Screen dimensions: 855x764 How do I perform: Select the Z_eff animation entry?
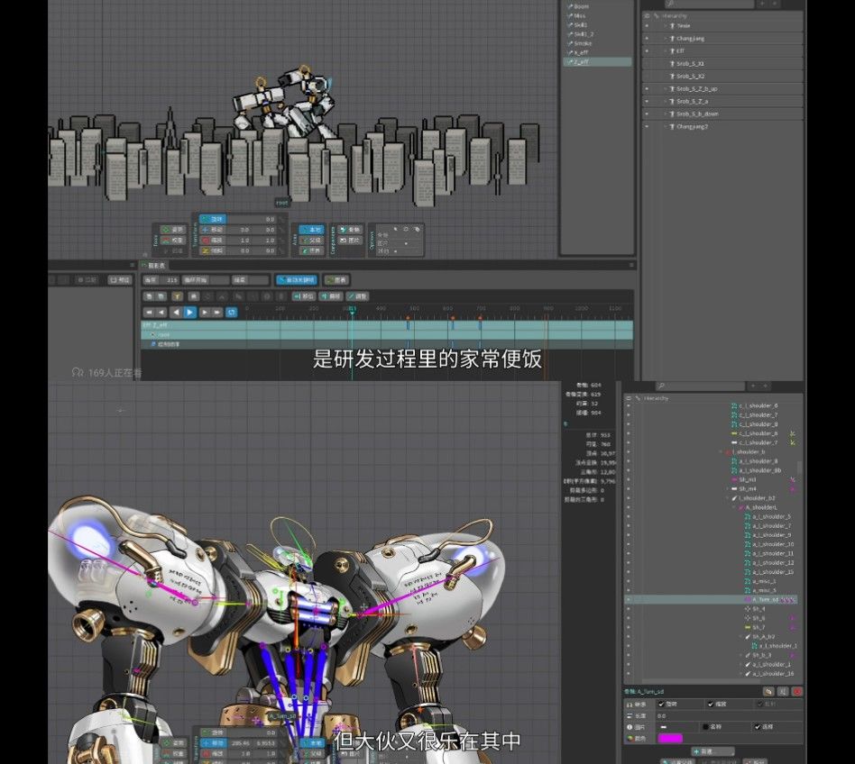click(597, 61)
